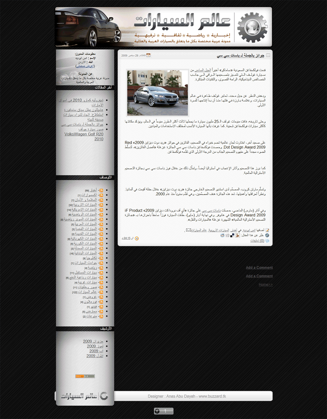The image size is (327, 419).
Task: Click the RSS icon beside السيارات القديمة
Action: point(101,234)
